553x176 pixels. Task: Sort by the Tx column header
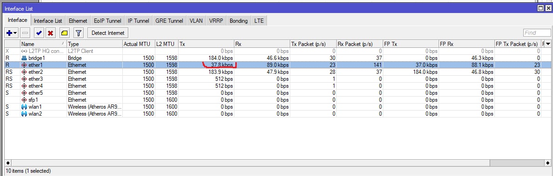click(207, 44)
